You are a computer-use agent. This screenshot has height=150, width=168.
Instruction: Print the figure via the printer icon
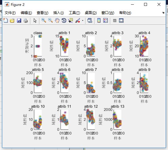[26, 20]
